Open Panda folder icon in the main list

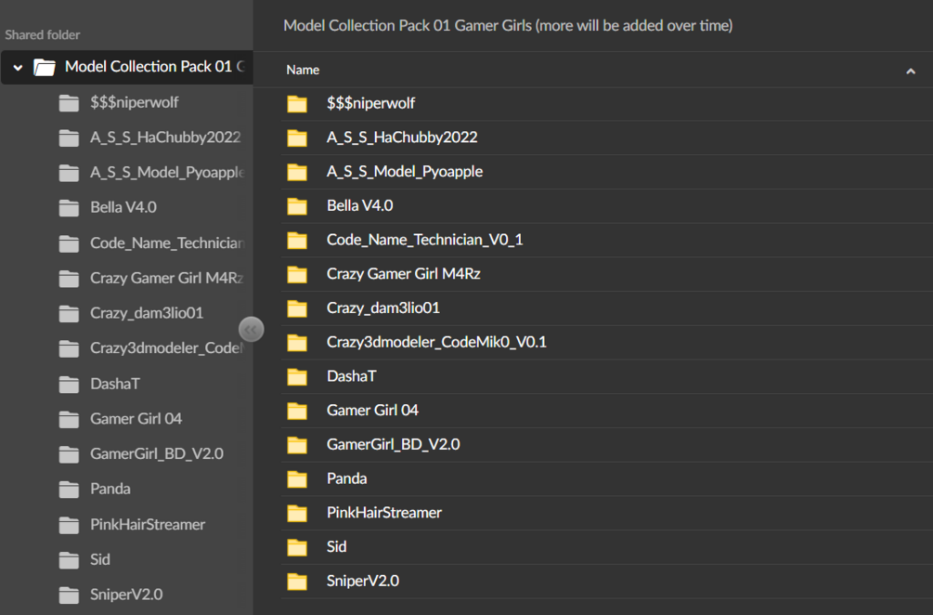coord(297,478)
